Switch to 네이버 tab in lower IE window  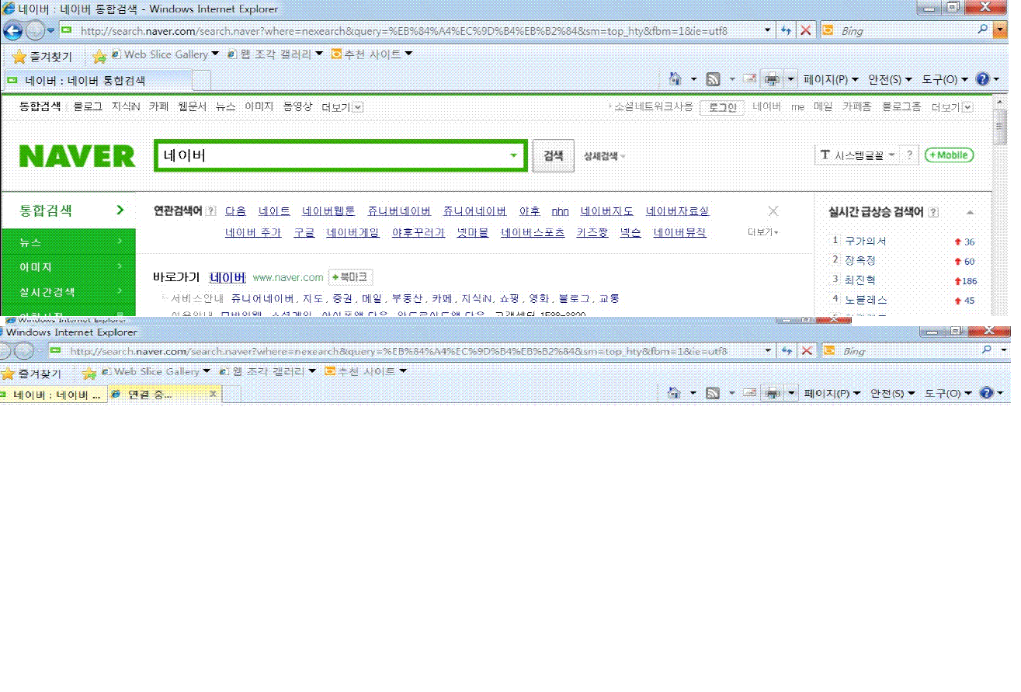tap(54, 395)
